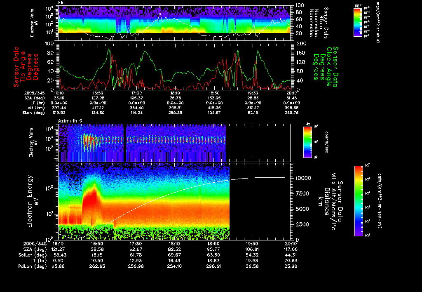Image resolution: width=422 pixels, height=292 pixels.
Task: Click the '7500' distance axis tick
Action: (x=302, y=193)
